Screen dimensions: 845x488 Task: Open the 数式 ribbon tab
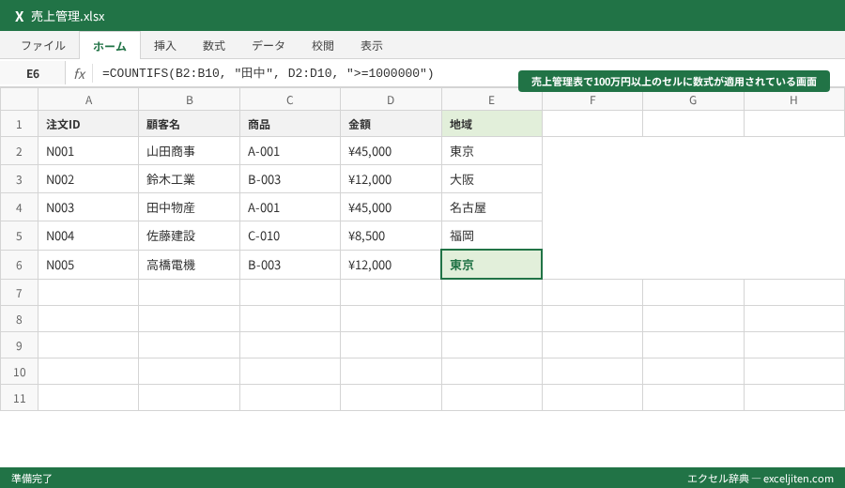[214, 46]
